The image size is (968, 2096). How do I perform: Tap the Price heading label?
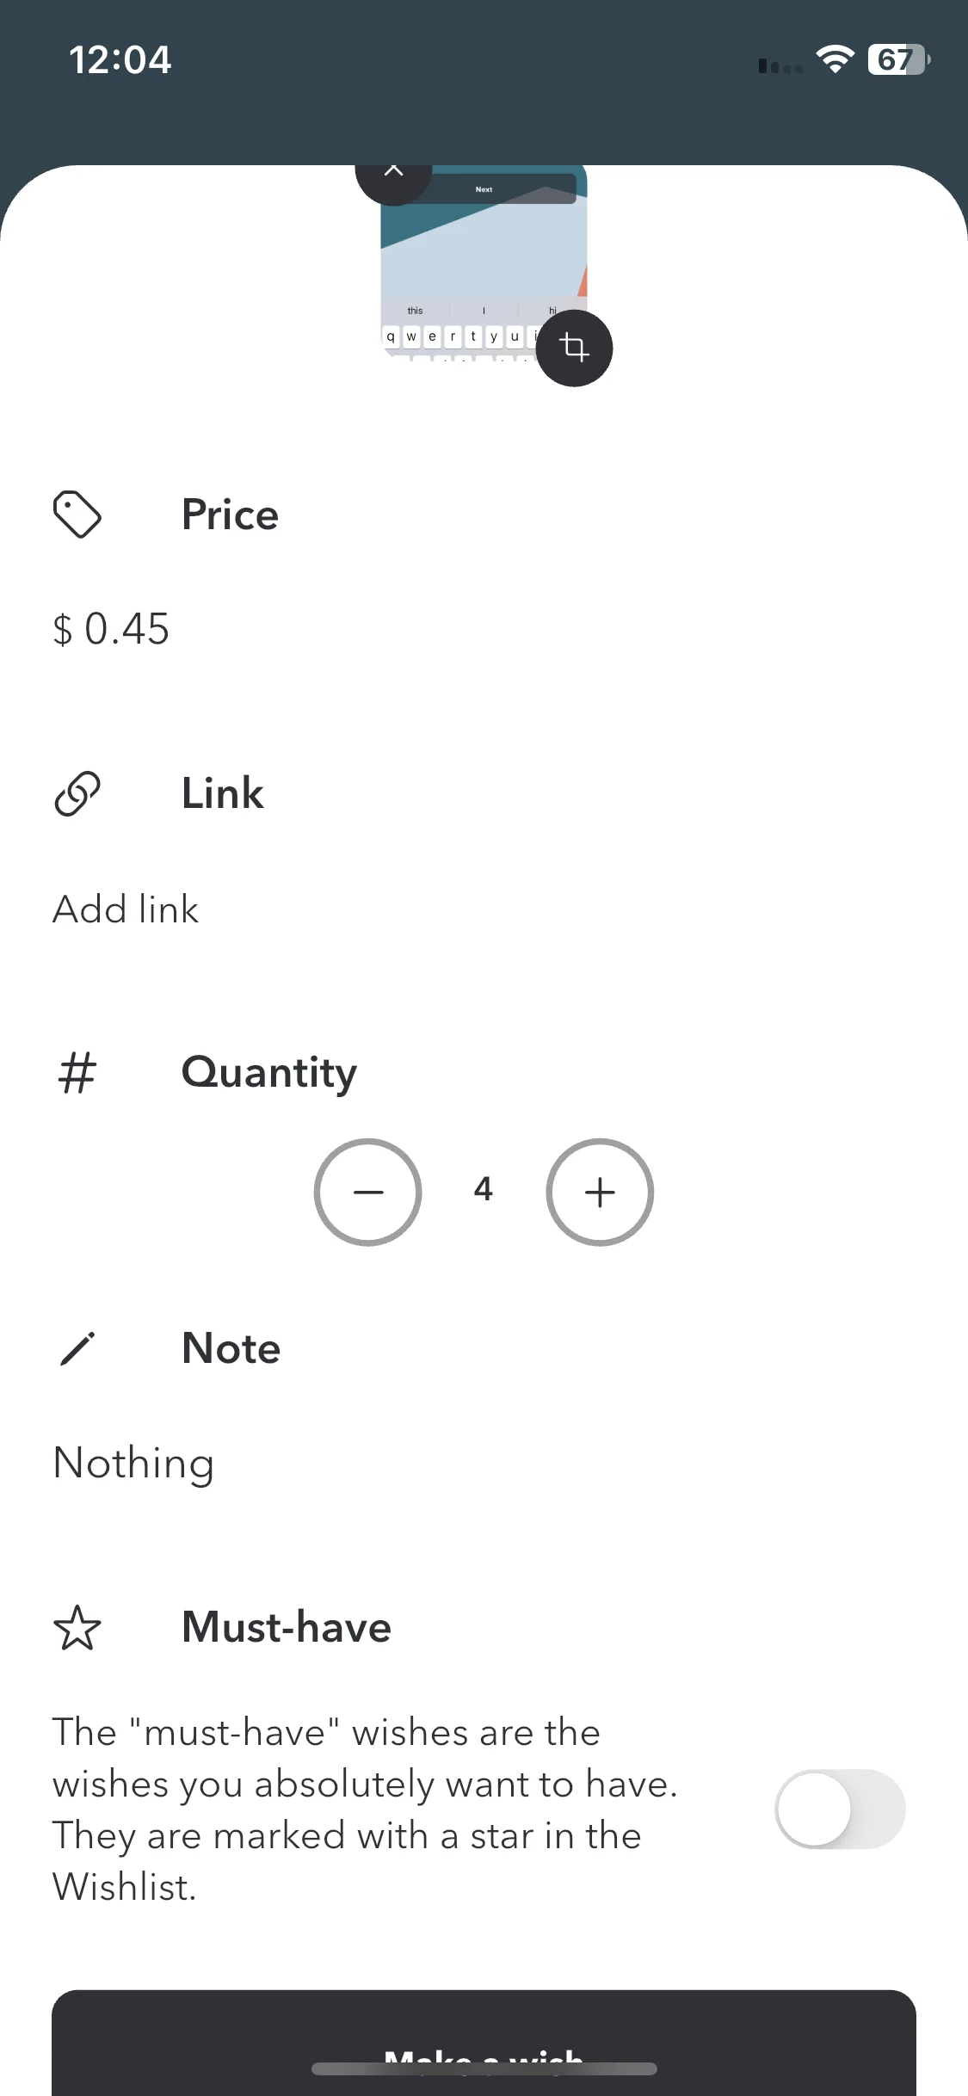230,515
